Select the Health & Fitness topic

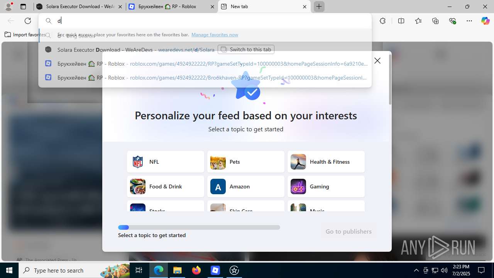point(326,162)
